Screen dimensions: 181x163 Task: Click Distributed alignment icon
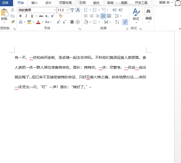(x=109, y=16)
